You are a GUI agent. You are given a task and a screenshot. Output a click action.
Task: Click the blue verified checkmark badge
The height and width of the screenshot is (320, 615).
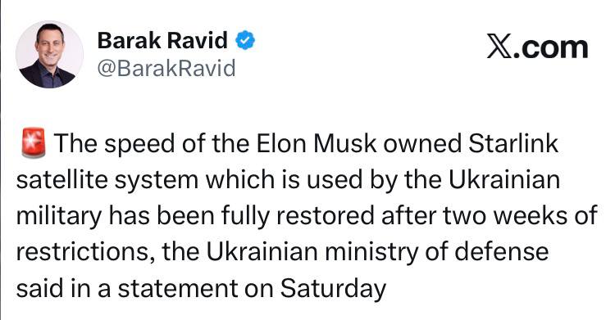click(245, 40)
